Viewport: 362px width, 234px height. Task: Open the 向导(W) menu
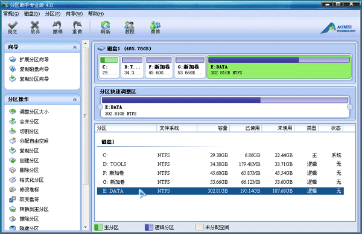[x=74, y=14]
